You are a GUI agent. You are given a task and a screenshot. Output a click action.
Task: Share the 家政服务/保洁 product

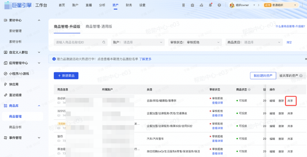pos(290,151)
